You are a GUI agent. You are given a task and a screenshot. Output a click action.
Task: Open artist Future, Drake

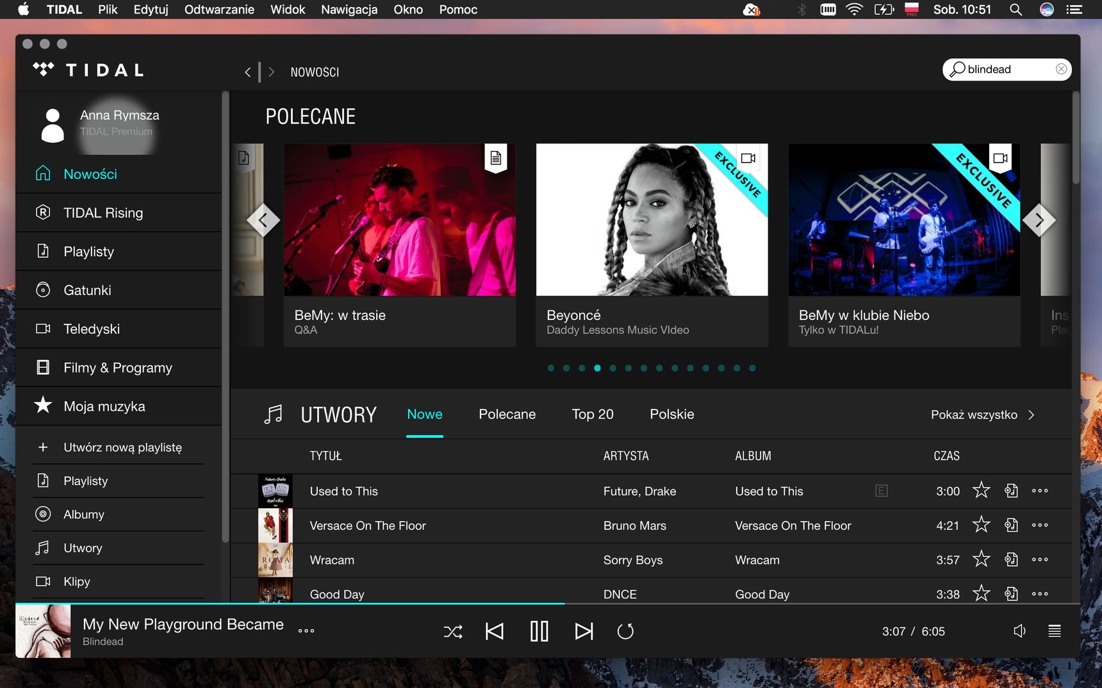click(x=639, y=491)
